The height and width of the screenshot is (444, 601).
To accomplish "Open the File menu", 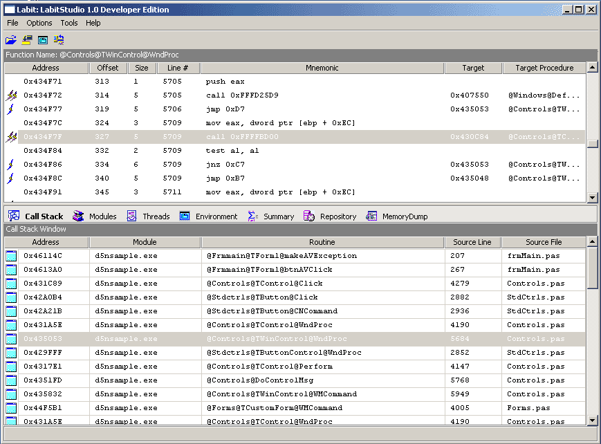I will [x=12, y=23].
